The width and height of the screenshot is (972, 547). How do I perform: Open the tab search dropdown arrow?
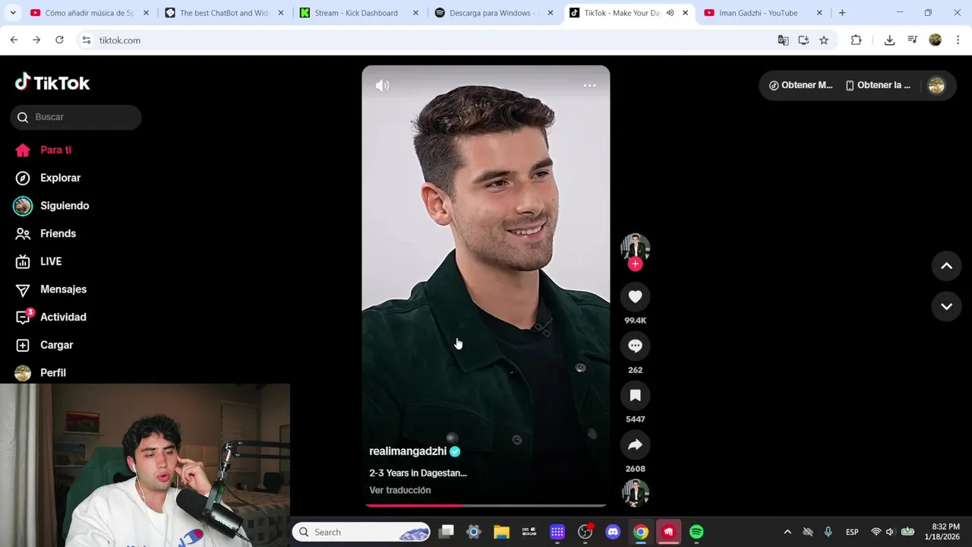pyautogui.click(x=13, y=13)
